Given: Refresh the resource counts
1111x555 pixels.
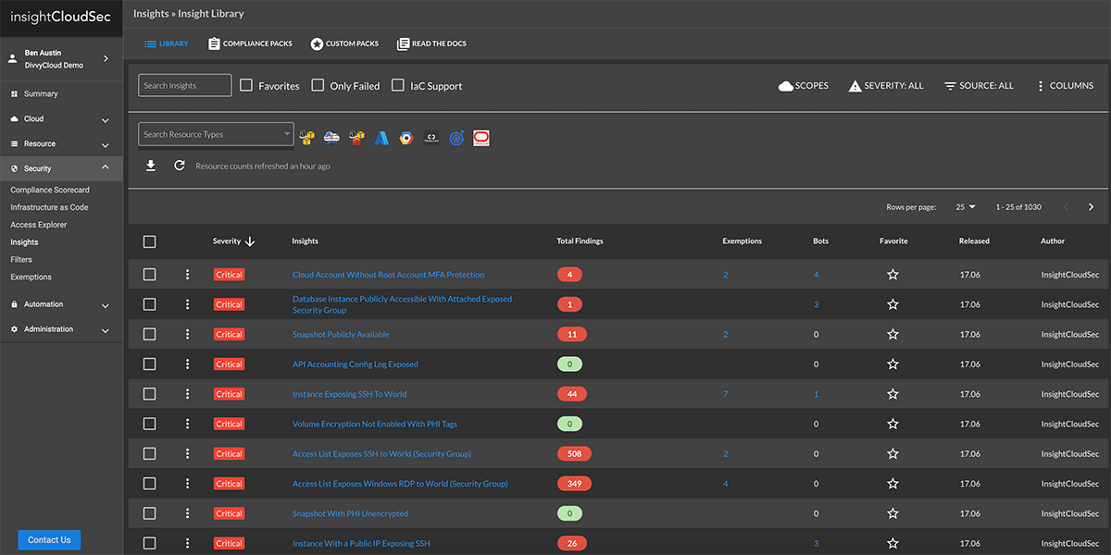Looking at the screenshot, I should (x=180, y=166).
